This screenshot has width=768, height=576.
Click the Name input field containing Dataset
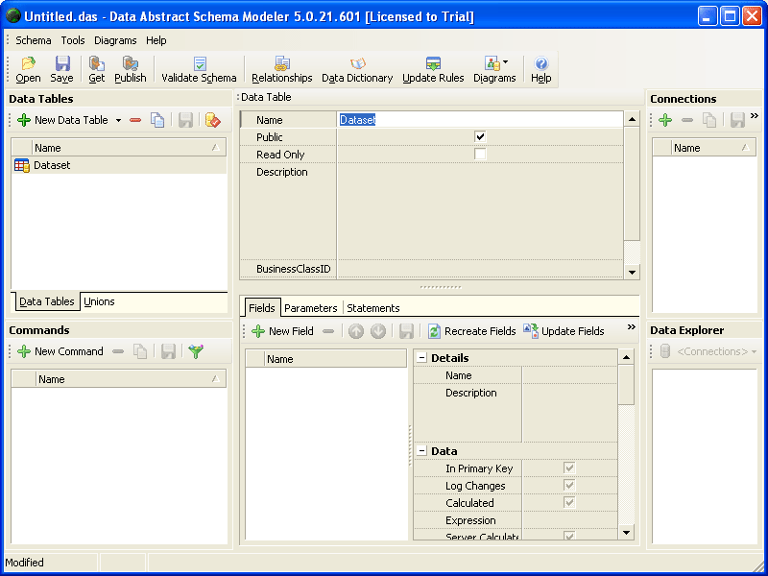click(x=480, y=119)
